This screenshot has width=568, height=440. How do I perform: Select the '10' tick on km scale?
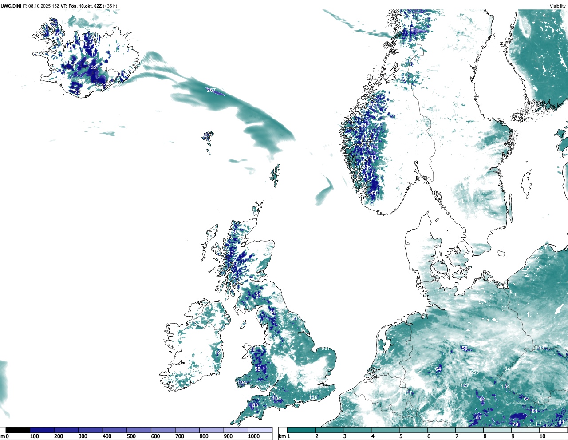(542, 436)
